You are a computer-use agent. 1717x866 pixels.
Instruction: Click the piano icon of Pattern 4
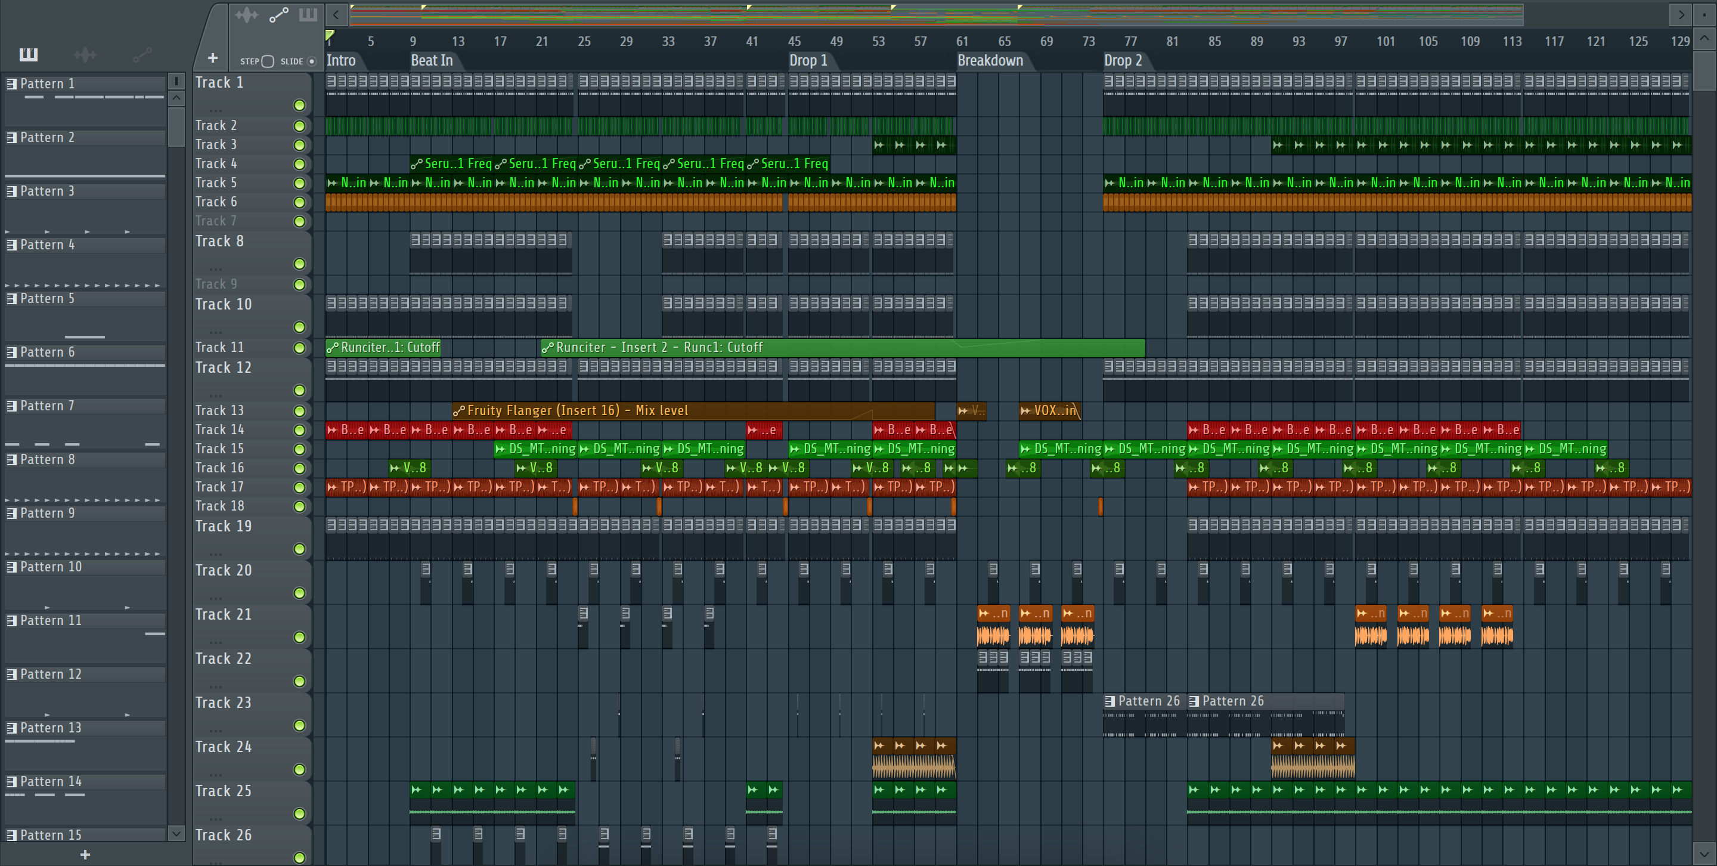pos(11,245)
